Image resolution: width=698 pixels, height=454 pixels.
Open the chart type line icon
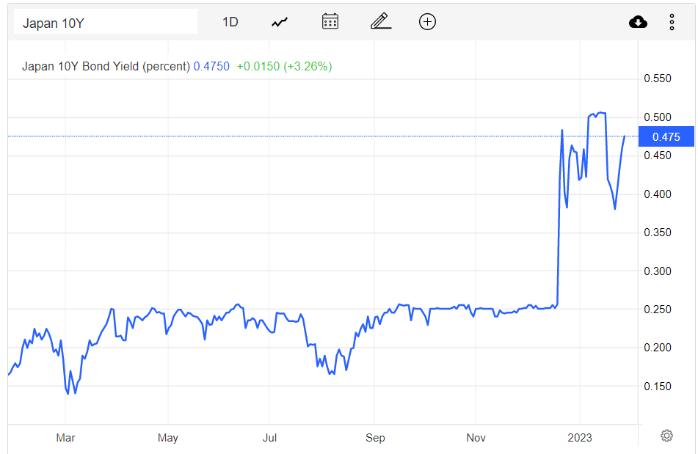click(x=280, y=22)
